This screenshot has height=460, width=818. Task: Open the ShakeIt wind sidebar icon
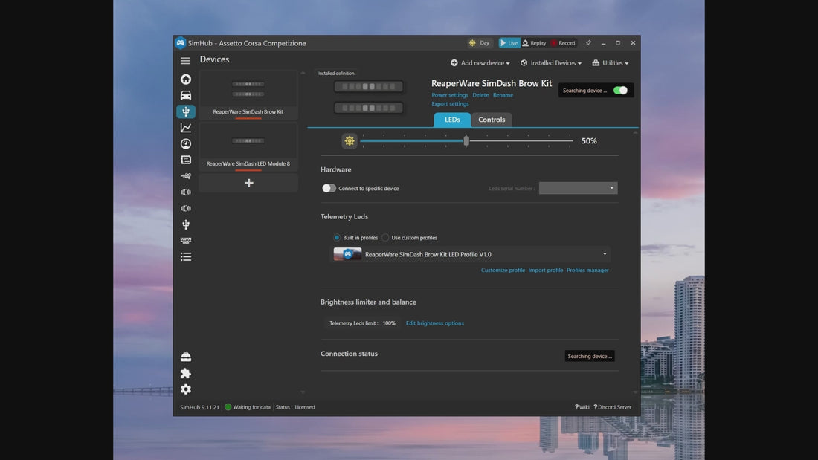186,176
